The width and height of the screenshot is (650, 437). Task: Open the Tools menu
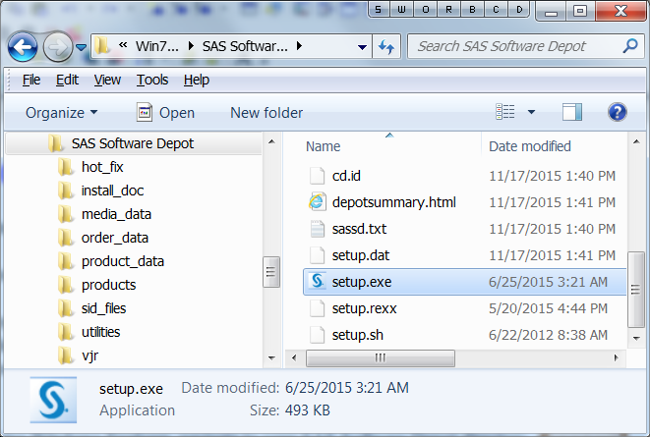(x=152, y=80)
